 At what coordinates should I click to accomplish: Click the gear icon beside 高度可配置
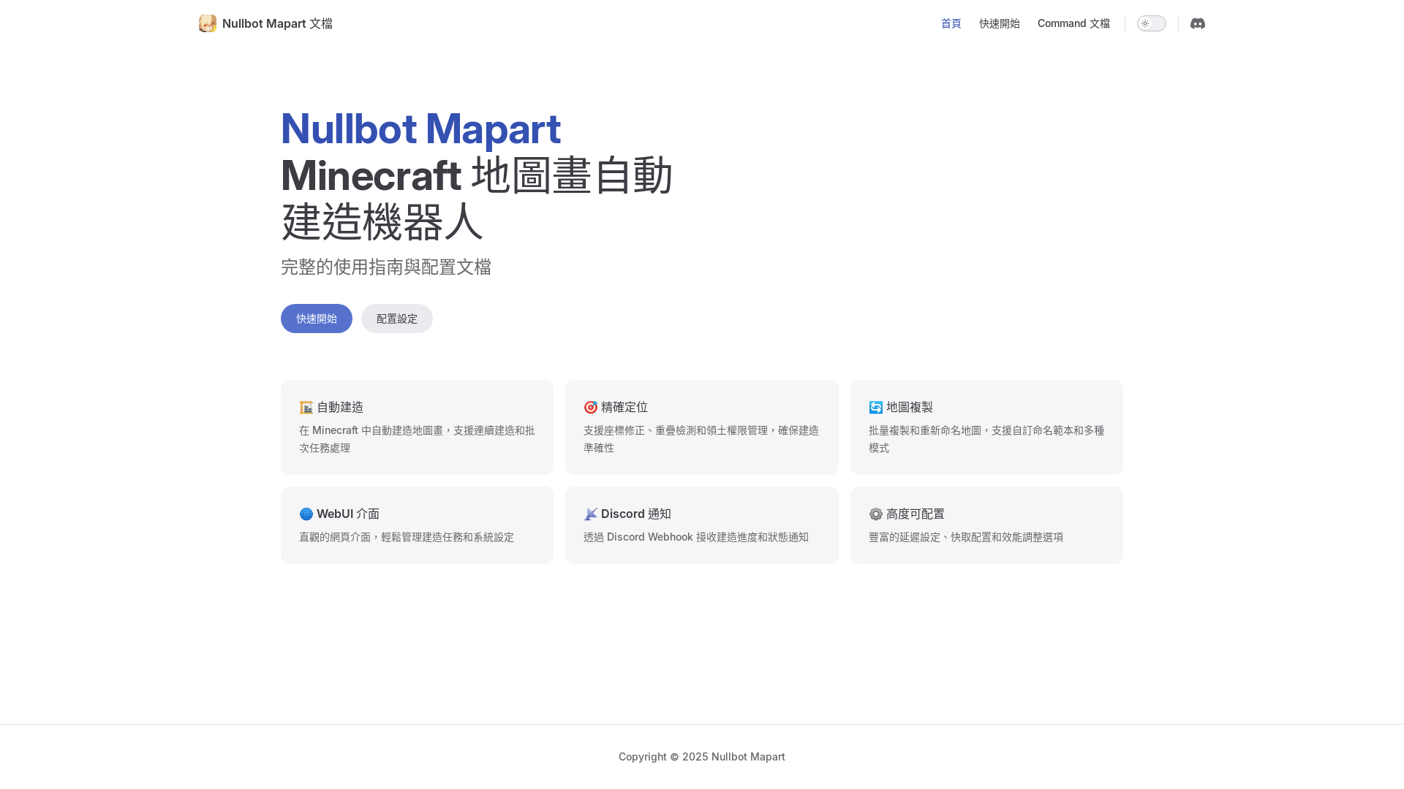click(x=876, y=514)
